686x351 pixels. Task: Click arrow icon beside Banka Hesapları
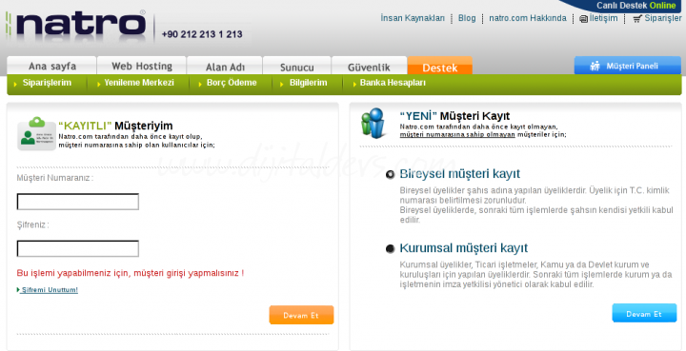354,84
